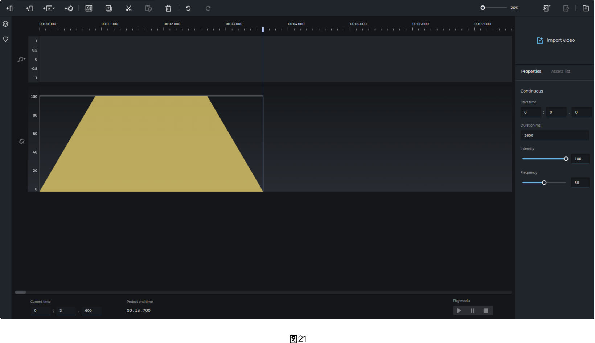The height and width of the screenshot is (343, 595).
Task: Click the export folder icon at top right
Action: pos(586,8)
